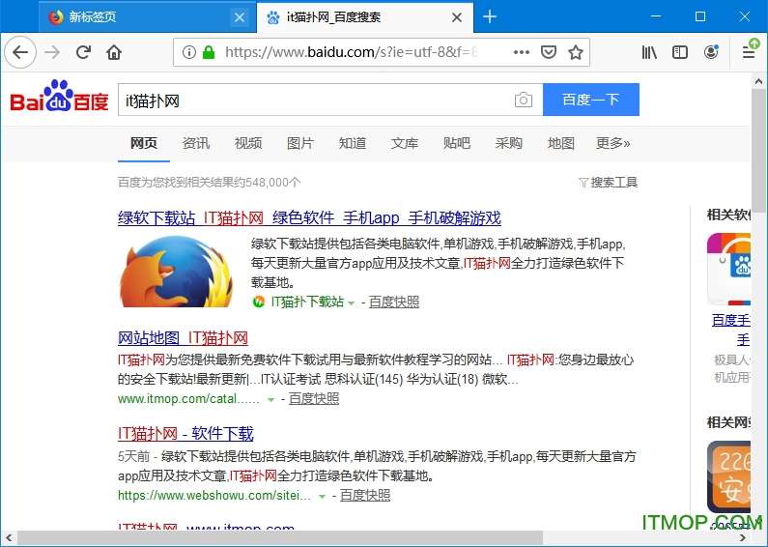Save page to Pocket
The image size is (768, 547).
pos(549,52)
